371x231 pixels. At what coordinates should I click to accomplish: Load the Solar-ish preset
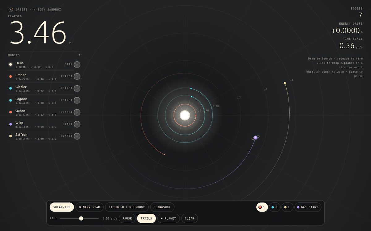[x=62, y=207]
